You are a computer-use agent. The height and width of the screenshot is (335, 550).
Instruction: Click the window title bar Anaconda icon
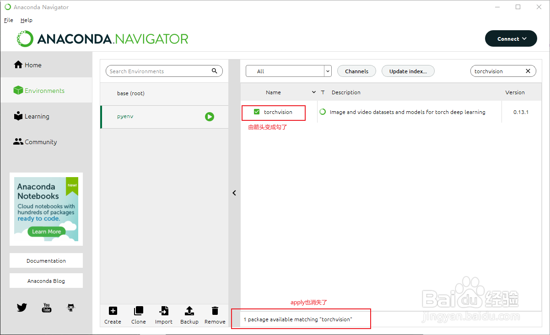click(8, 7)
